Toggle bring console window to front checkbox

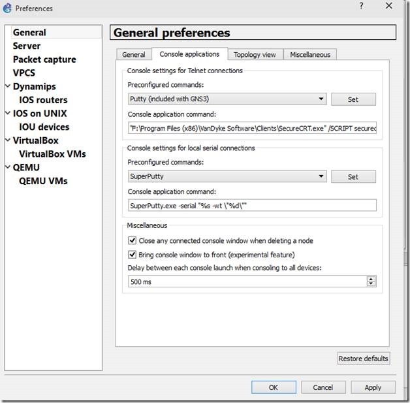click(x=133, y=254)
